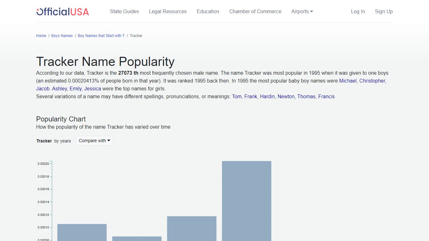Viewport: 429px width, 241px height.
Task: Open the Ashley name link
Action: point(59,89)
